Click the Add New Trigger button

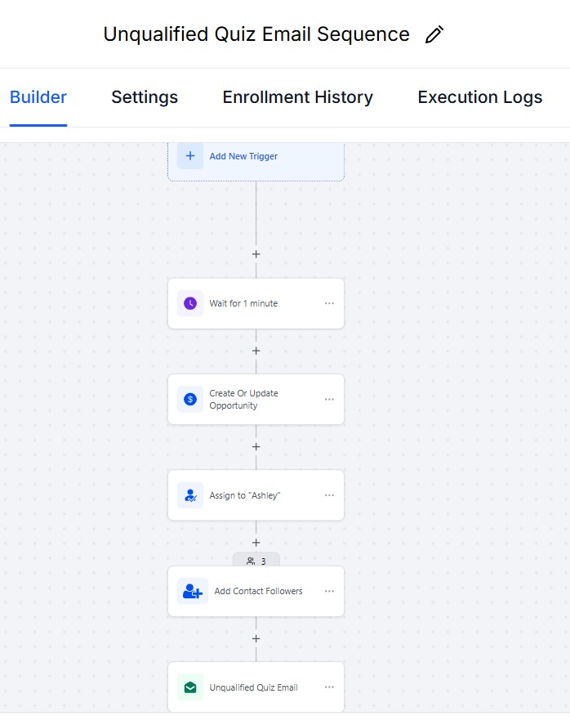(x=243, y=156)
